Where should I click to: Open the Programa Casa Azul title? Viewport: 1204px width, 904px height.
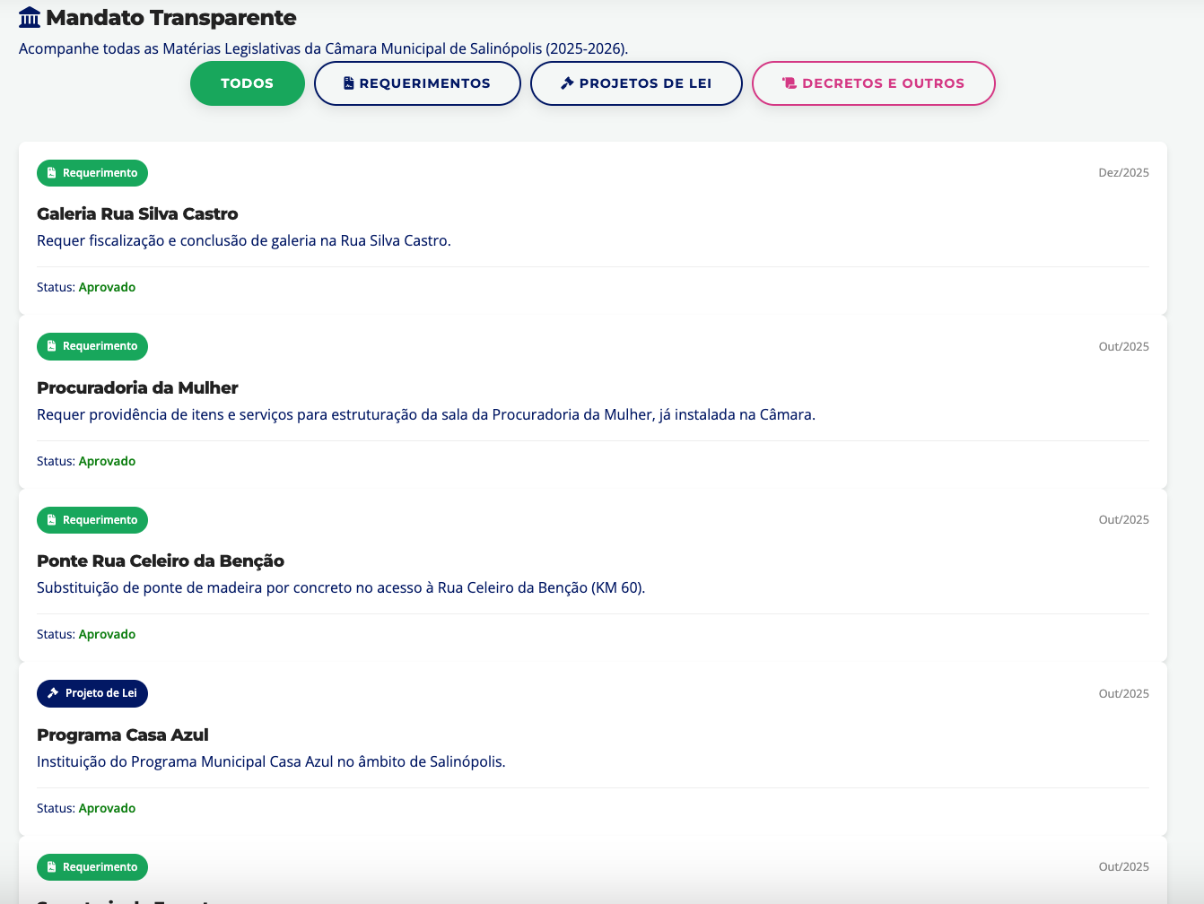(x=123, y=734)
